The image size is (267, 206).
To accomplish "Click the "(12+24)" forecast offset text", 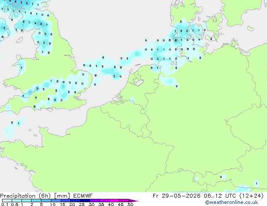I will coord(251,196).
